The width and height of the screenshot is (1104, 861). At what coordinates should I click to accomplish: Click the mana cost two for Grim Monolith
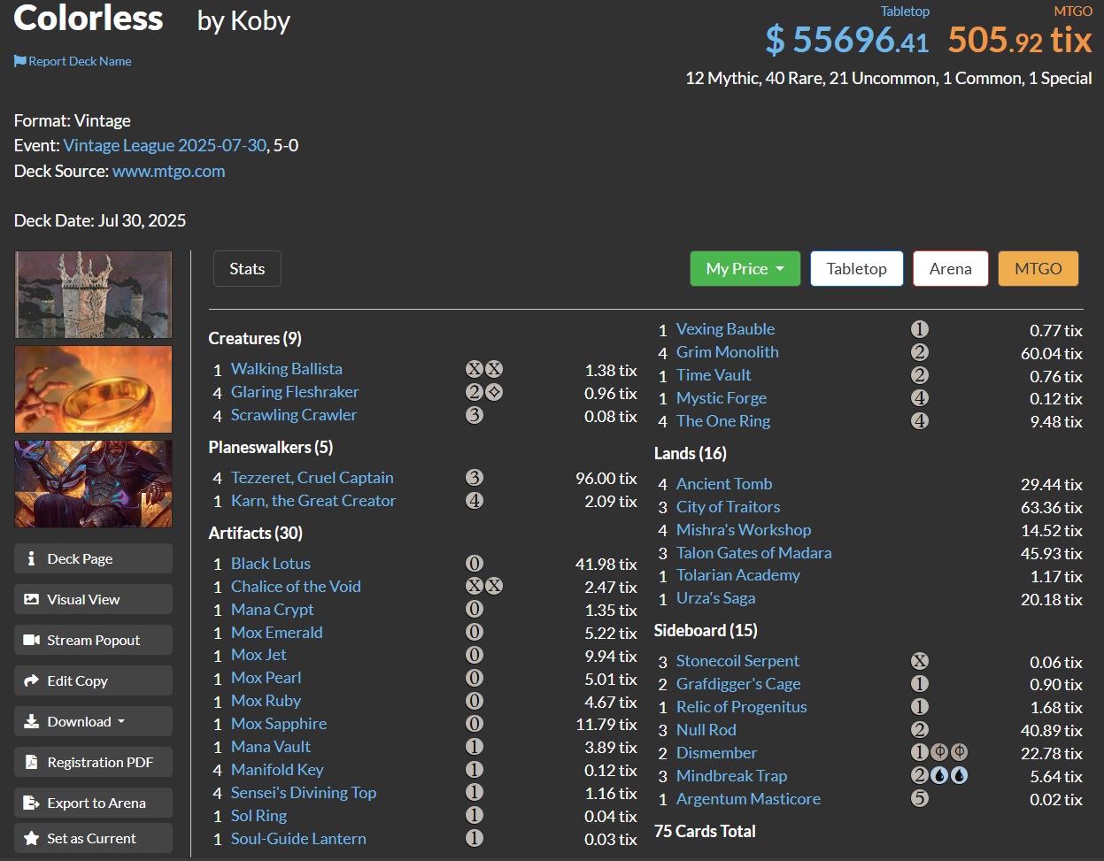pos(920,352)
